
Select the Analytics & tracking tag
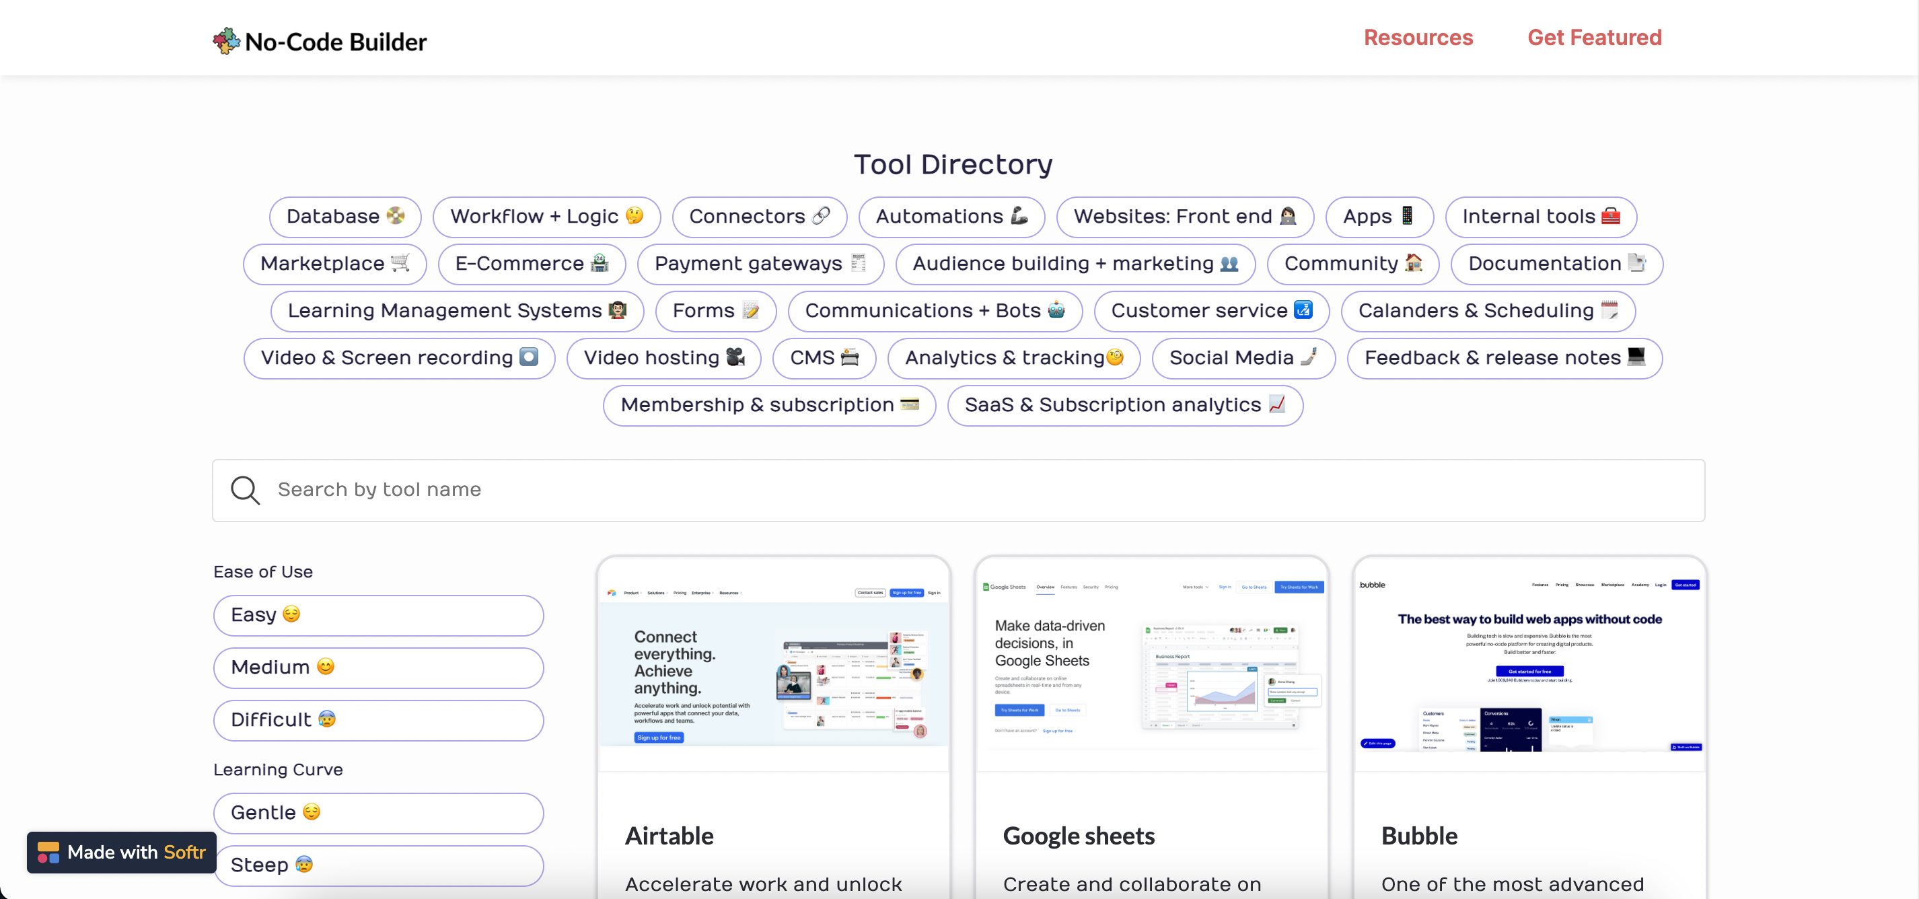1013,358
